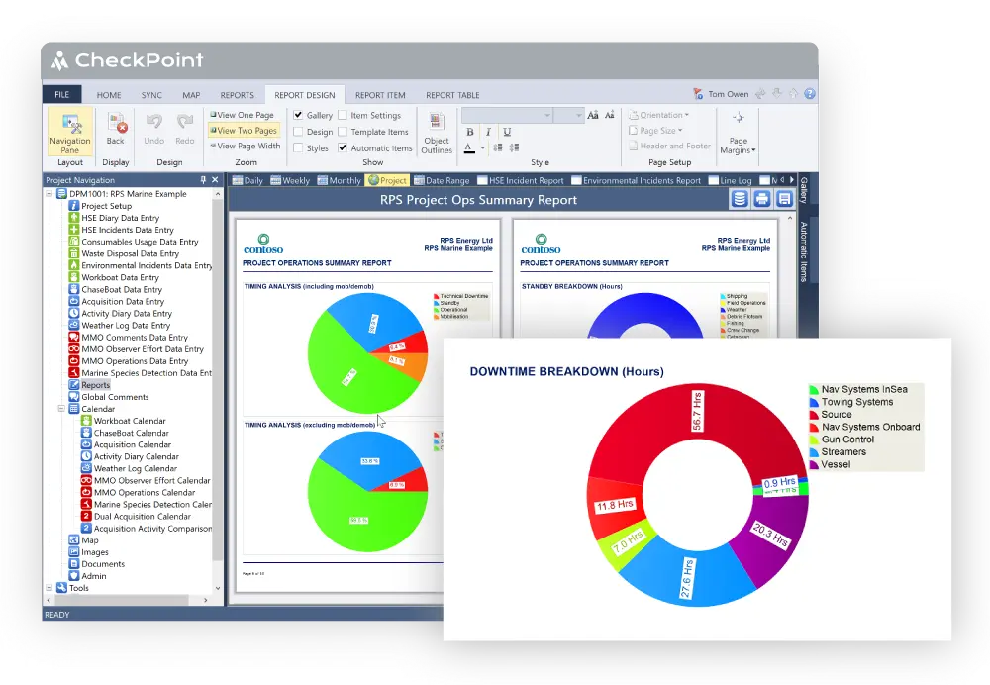The height and width of the screenshot is (685, 990).
Task: Open the HSE Incident Report tab
Action: [x=521, y=180]
